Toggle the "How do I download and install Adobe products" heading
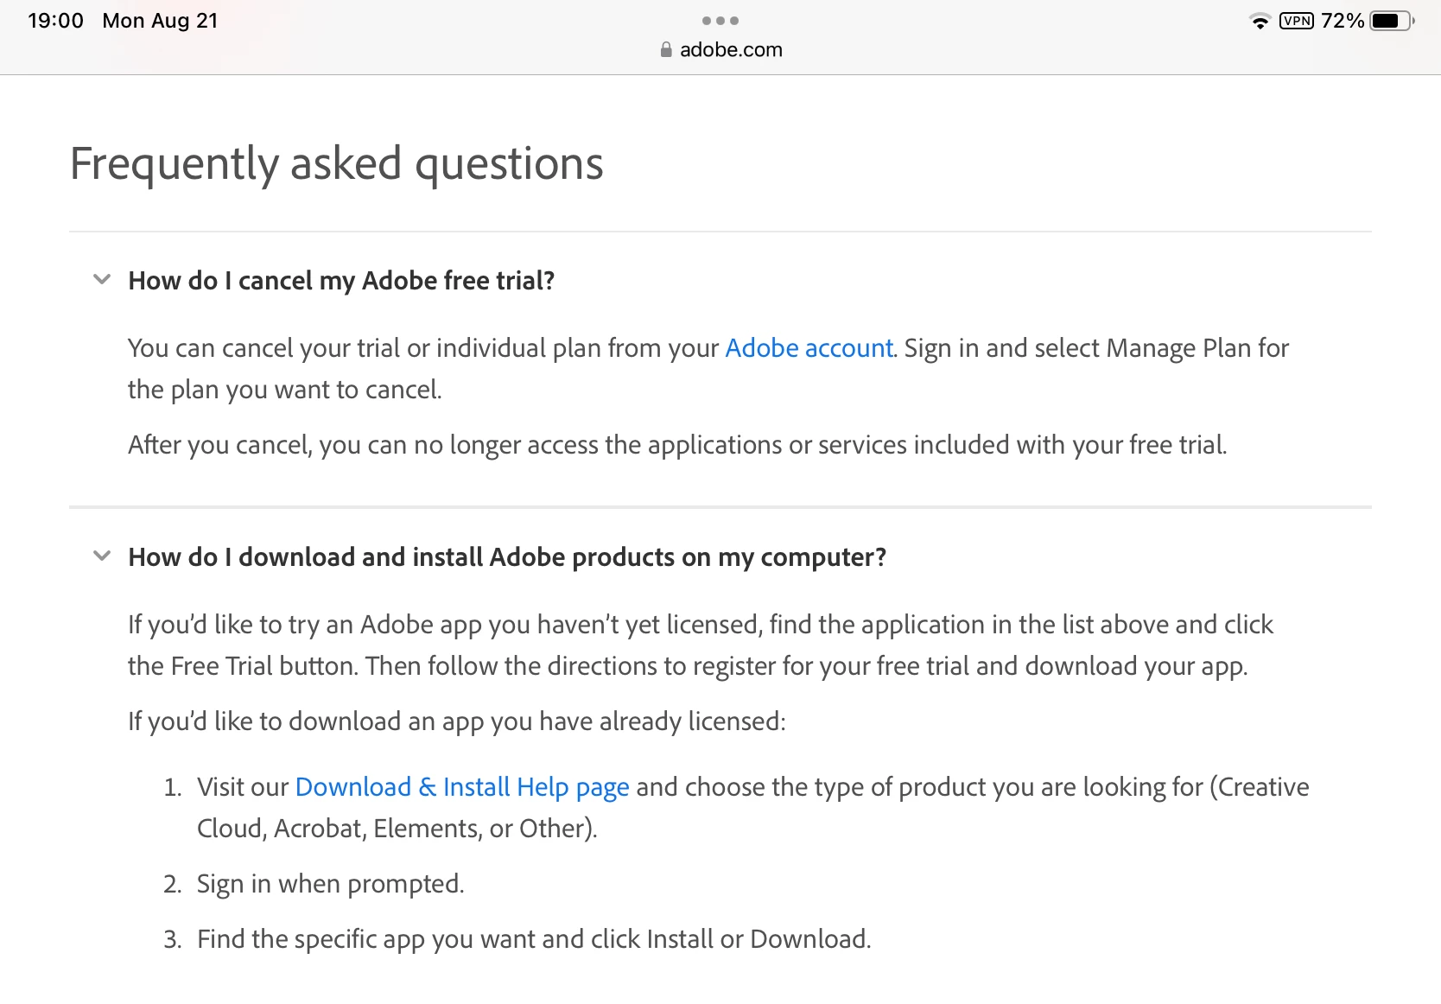This screenshot has width=1441, height=1004. coord(507,557)
